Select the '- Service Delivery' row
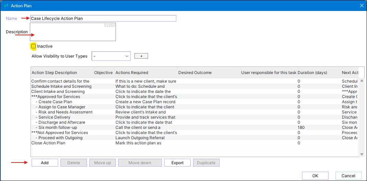 [194, 117]
